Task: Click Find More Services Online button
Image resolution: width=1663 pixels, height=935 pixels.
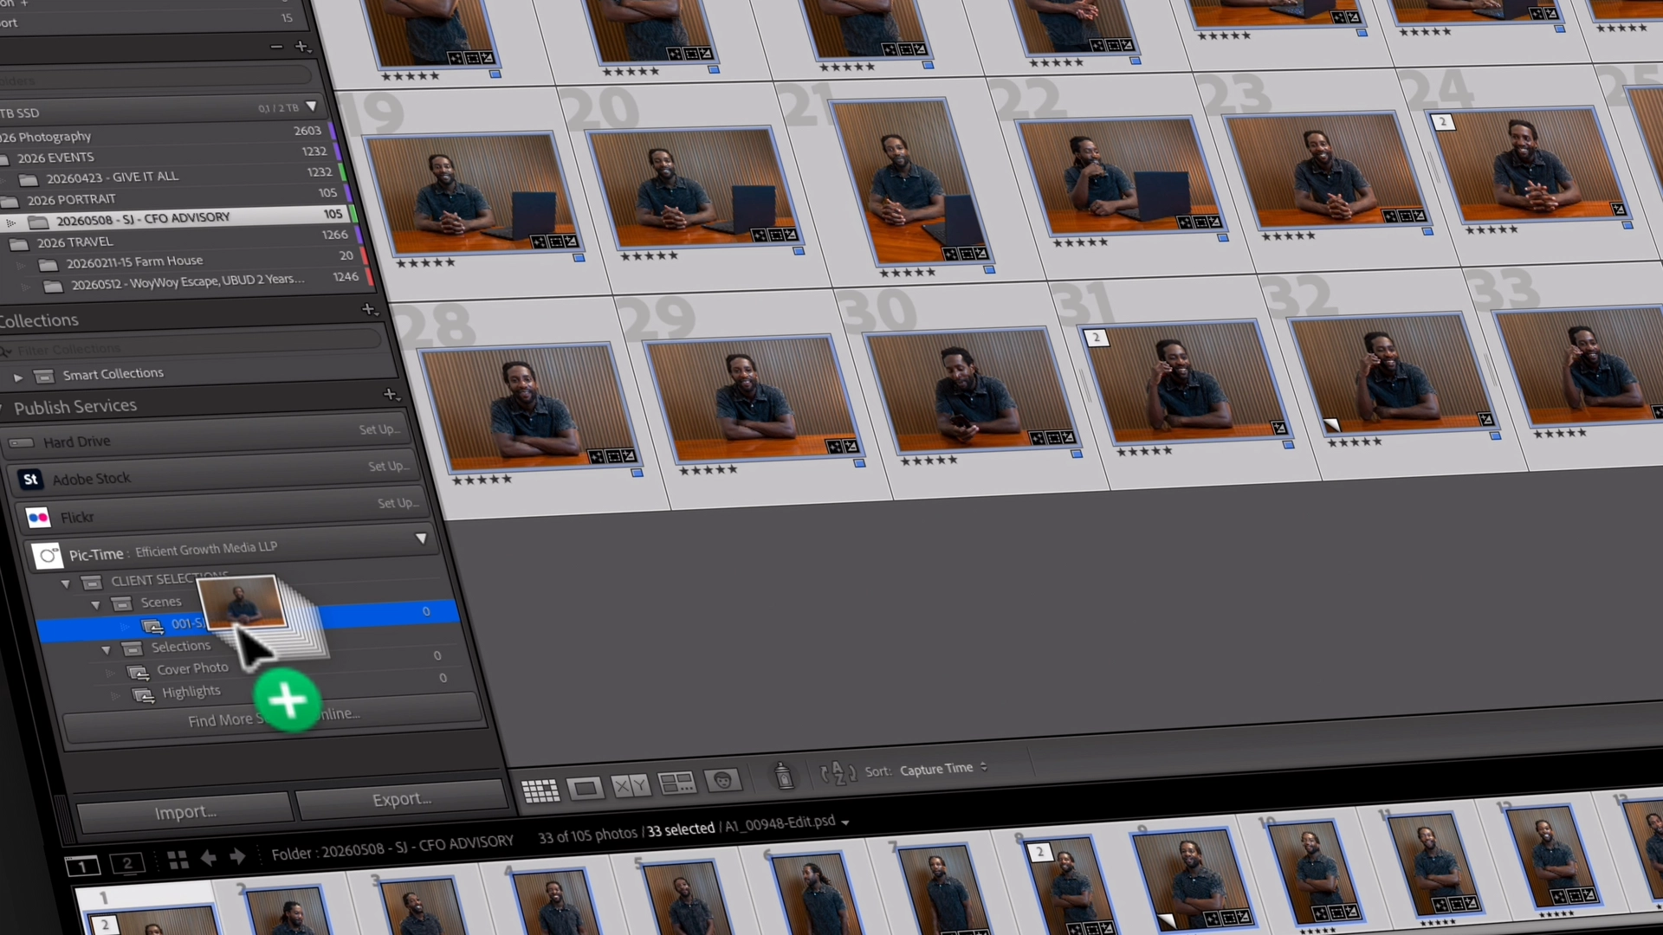Action: point(274,717)
